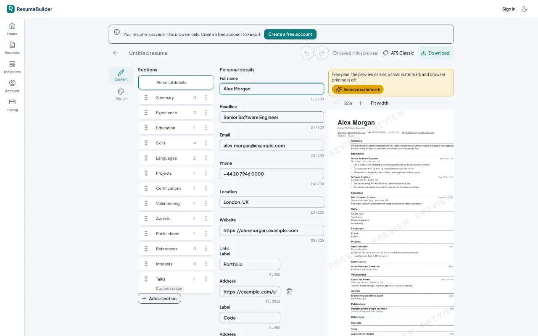The image size is (538, 336).
Task: Click the drag handle for Interests section
Action: tap(146, 264)
